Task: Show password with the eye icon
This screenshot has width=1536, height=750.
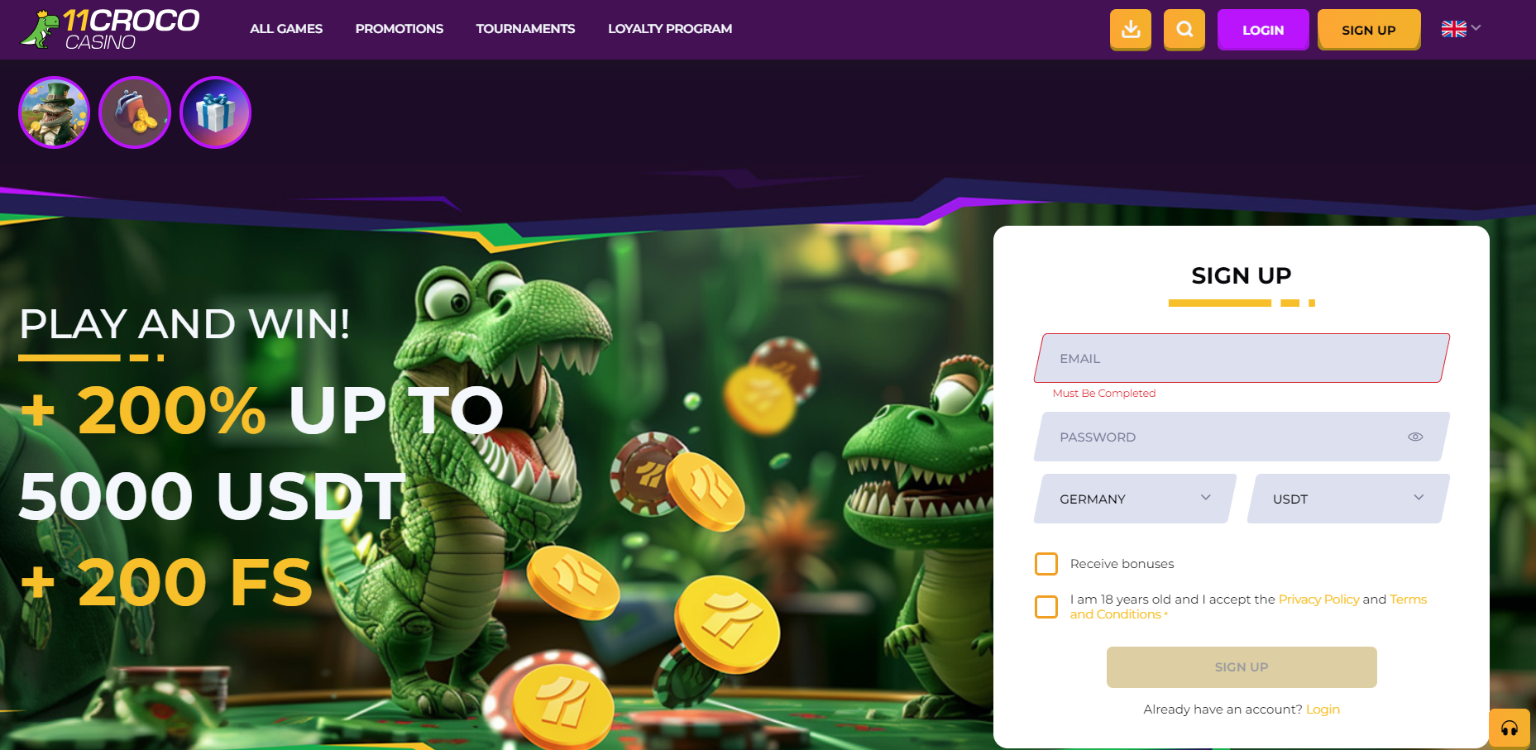Action: point(1415,437)
